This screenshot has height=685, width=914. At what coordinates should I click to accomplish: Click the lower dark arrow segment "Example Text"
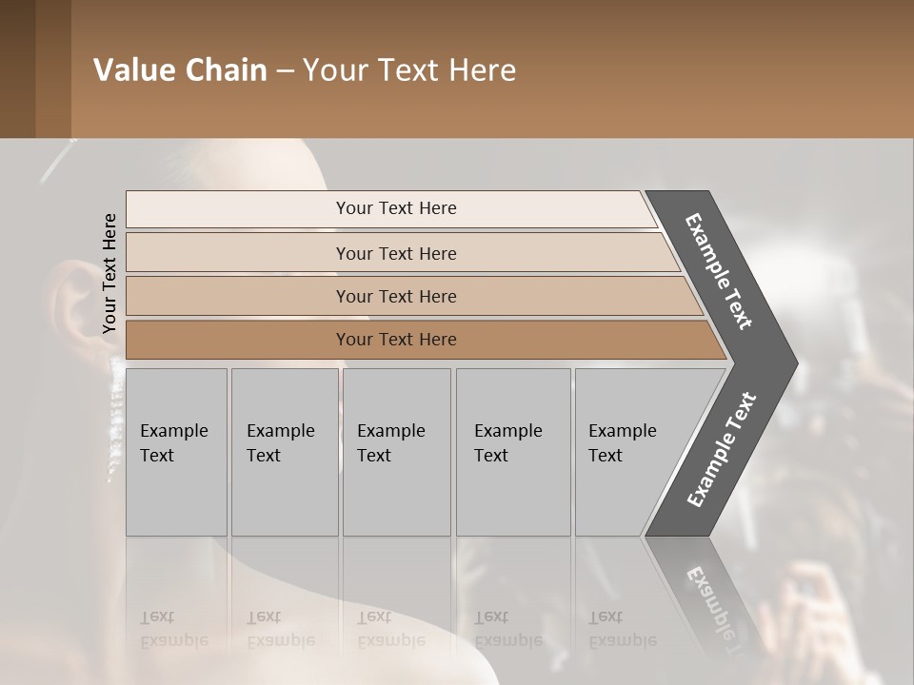click(722, 449)
